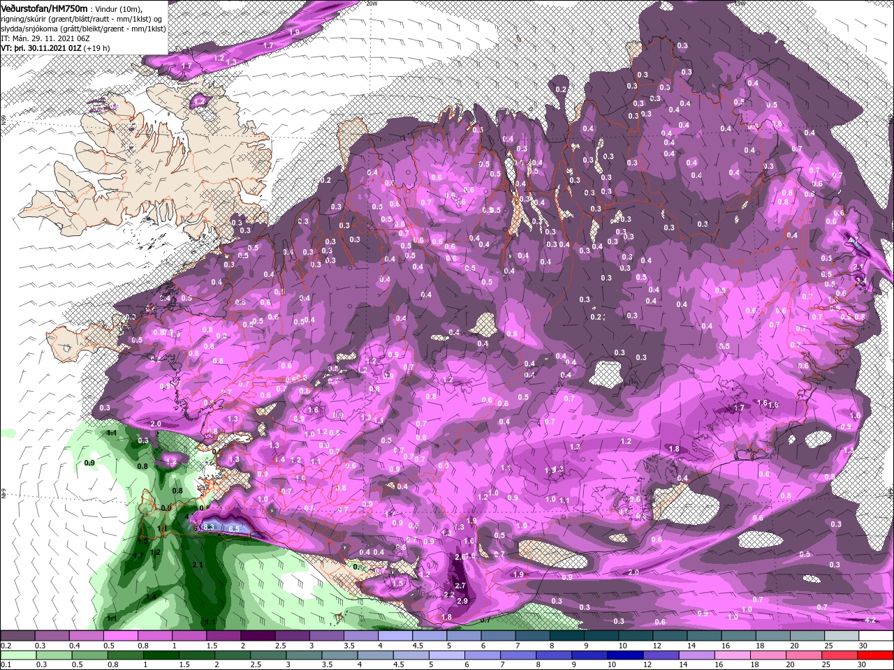This screenshot has width=894, height=670.
Task: Click the palest green 0.1 swatch, lower legend row
Action: pyautogui.click(x=18, y=655)
